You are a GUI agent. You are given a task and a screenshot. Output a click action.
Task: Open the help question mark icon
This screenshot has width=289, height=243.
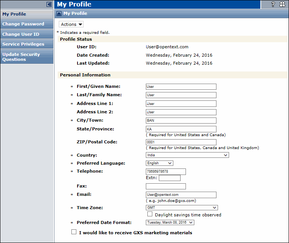273,5
